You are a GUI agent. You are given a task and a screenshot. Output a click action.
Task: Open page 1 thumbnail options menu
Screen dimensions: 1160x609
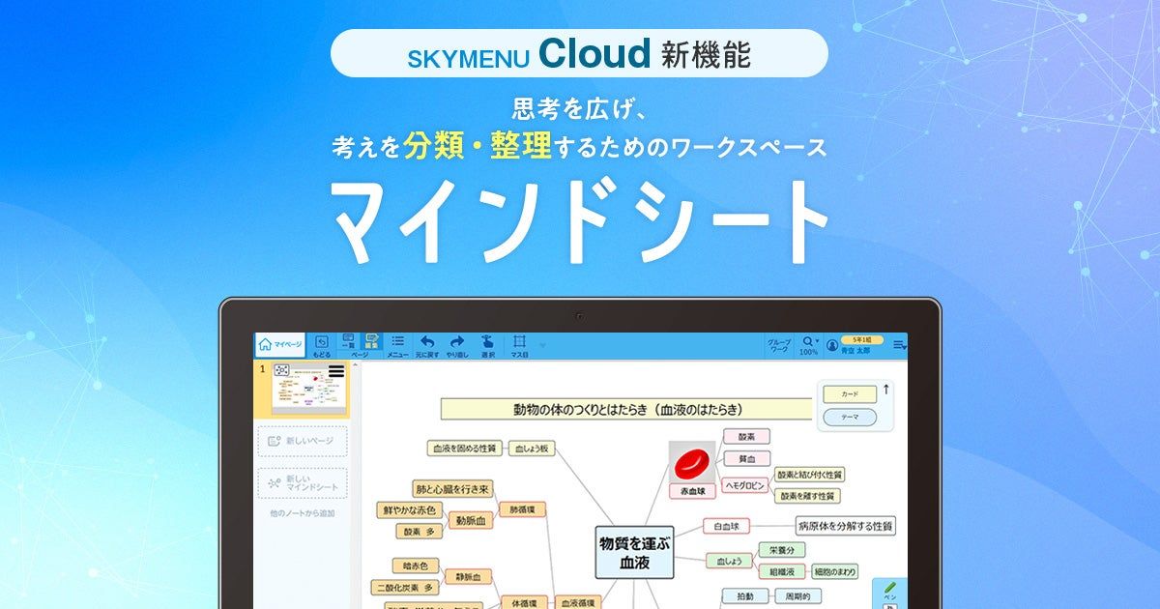click(336, 370)
